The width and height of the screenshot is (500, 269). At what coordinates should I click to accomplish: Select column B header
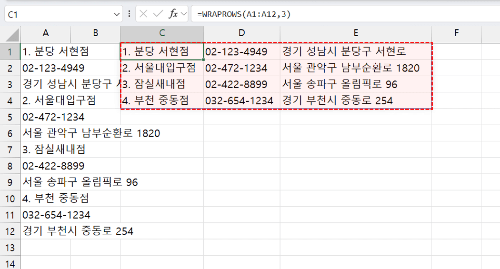tap(95, 33)
